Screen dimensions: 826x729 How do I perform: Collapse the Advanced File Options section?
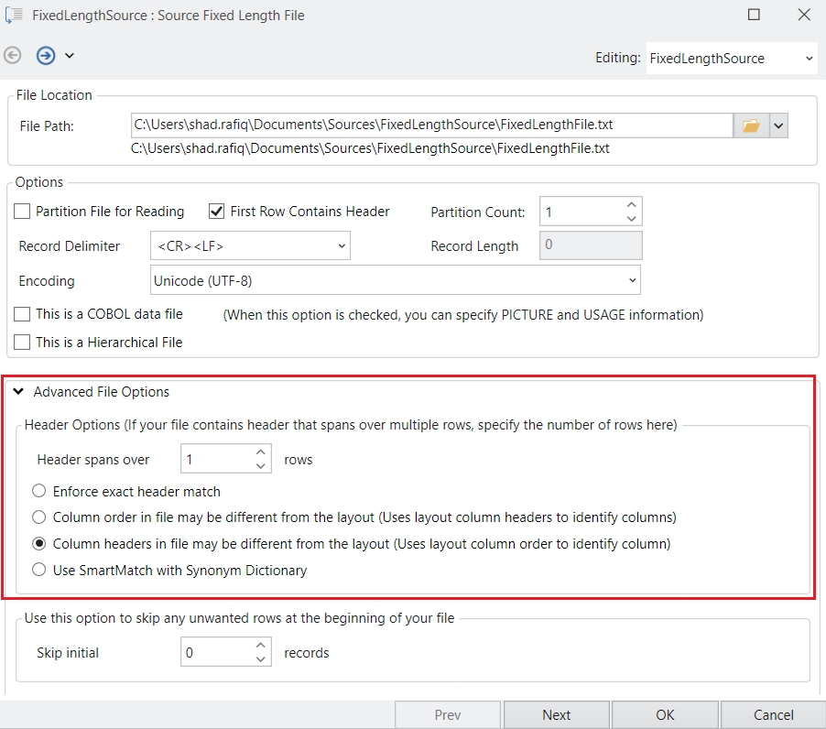tap(18, 392)
